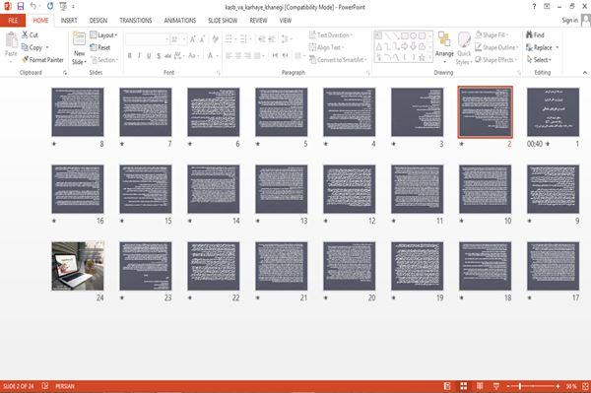This screenshot has width=591, height=393.
Task: Open the font name combo box
Action: coord(147,38)
